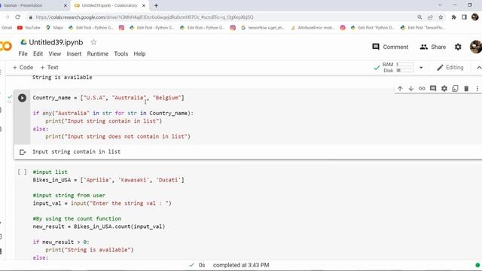Add a comment to the cell

click(433, 89)
